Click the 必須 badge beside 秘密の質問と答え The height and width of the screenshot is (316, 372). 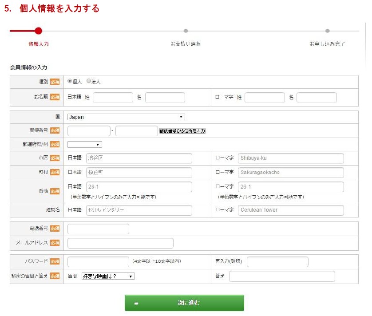click(x=55, y=276)
